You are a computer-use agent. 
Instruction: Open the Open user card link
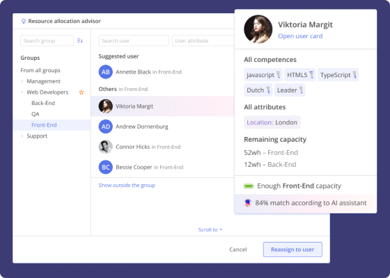click(x=300, y=36)
